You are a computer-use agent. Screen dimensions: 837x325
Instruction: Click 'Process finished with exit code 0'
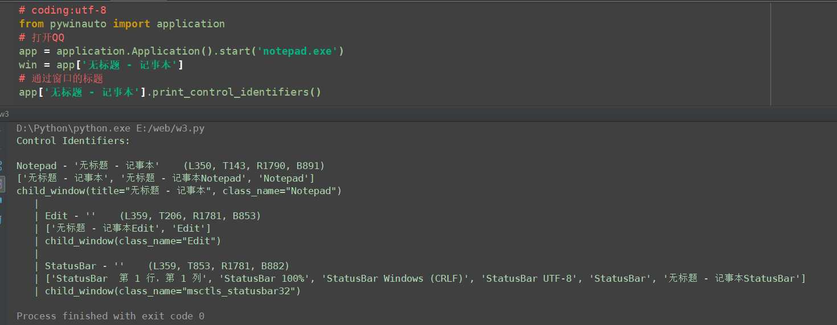(x=110, y=316)
